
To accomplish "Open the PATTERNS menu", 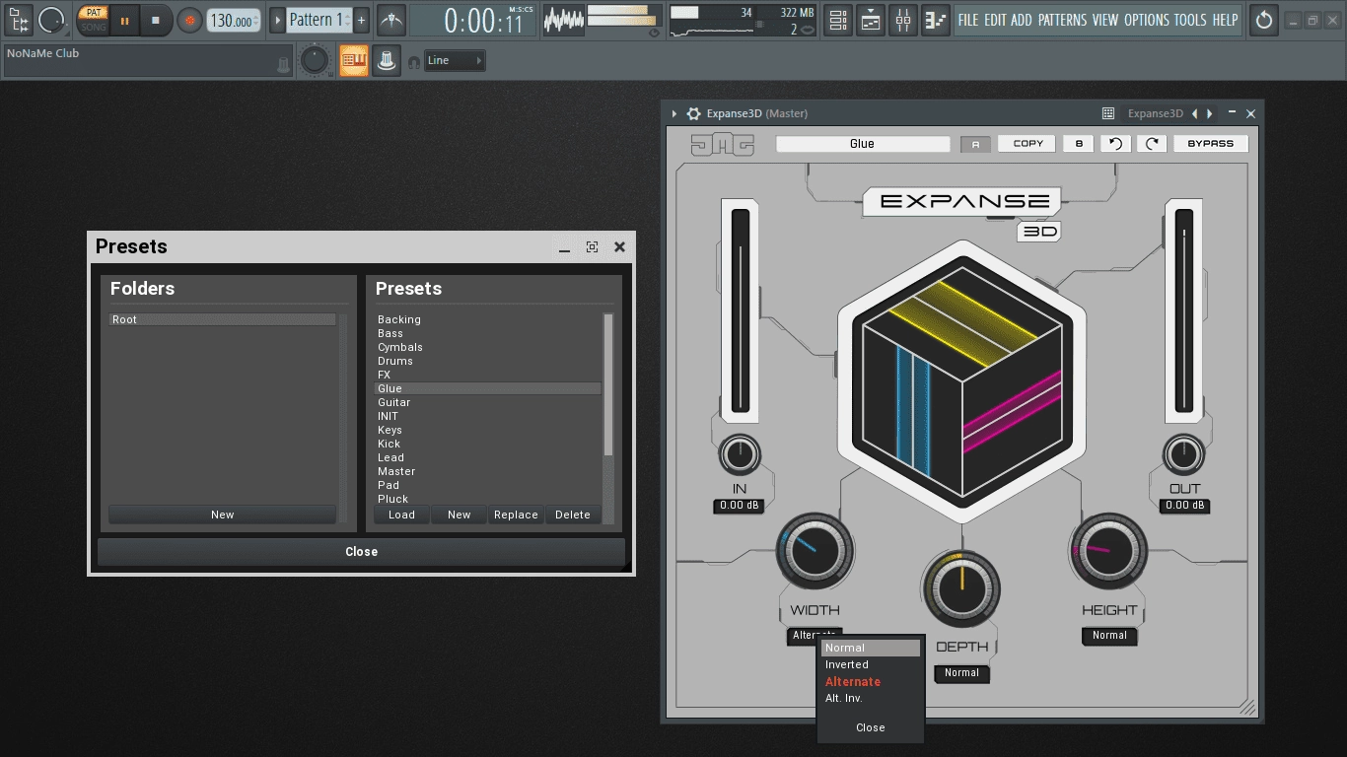I will pyautogui.click(x=1063, y=20).
